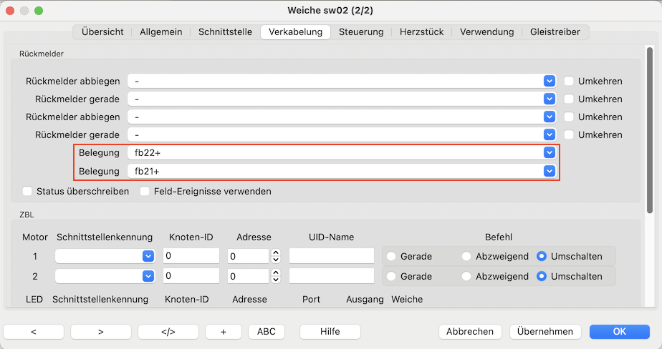Image resolution: width=662 pixels, height=349 pixels.
Task: Open the Herzstück tab
Action: (x=421, y=31)
